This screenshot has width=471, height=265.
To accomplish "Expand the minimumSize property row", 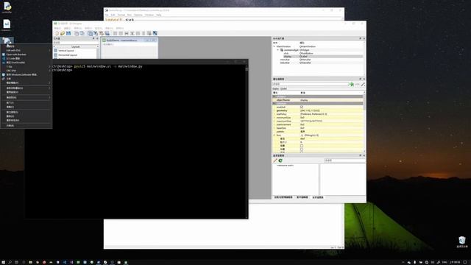I will [x=275, y=118].
